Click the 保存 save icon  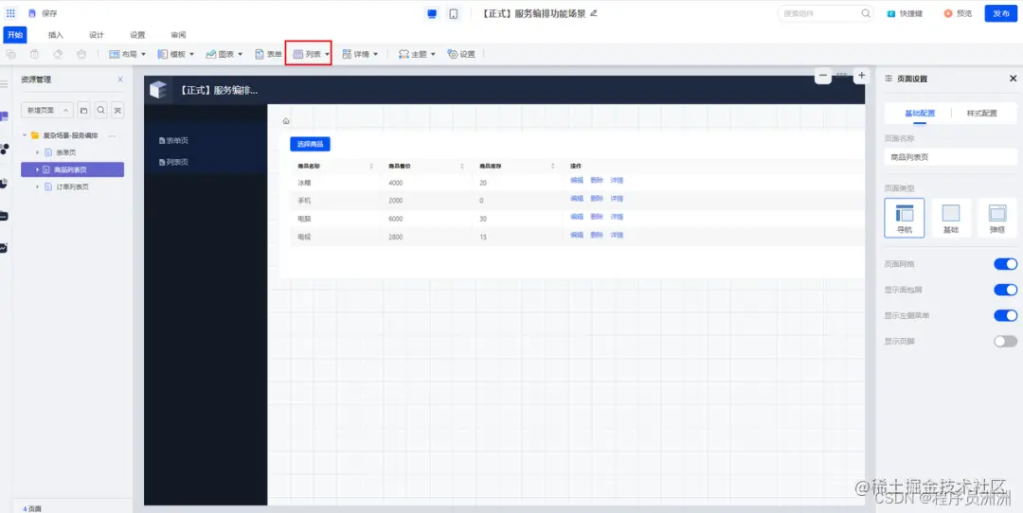coord(32,13)
